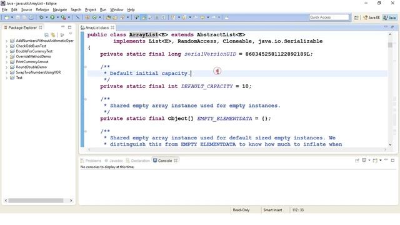
Task: Switch to the Java EE perspective
Action: coord(371,17)
